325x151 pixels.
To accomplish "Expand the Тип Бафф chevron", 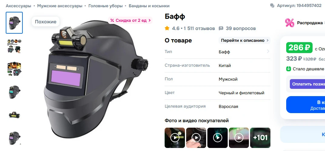I will [x=268, y=51].
